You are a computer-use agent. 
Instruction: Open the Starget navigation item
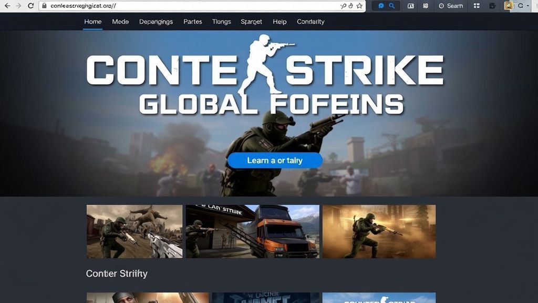251,22
